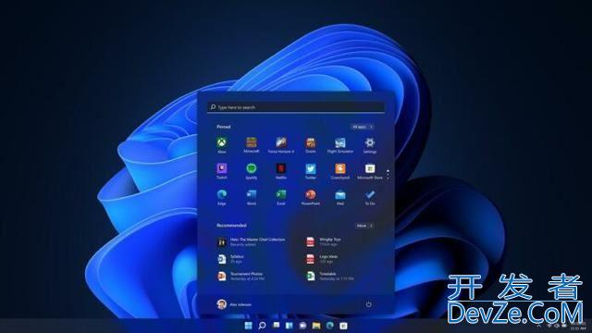
Task: Open Forza Horizon 4 pinned game
Action: pyautogui.click(x=281, y=145)
